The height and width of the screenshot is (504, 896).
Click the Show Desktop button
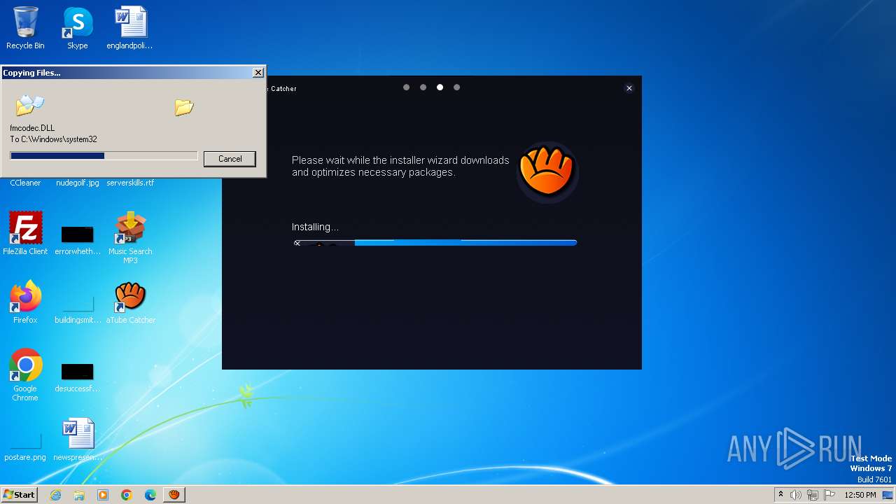[888, 495]
